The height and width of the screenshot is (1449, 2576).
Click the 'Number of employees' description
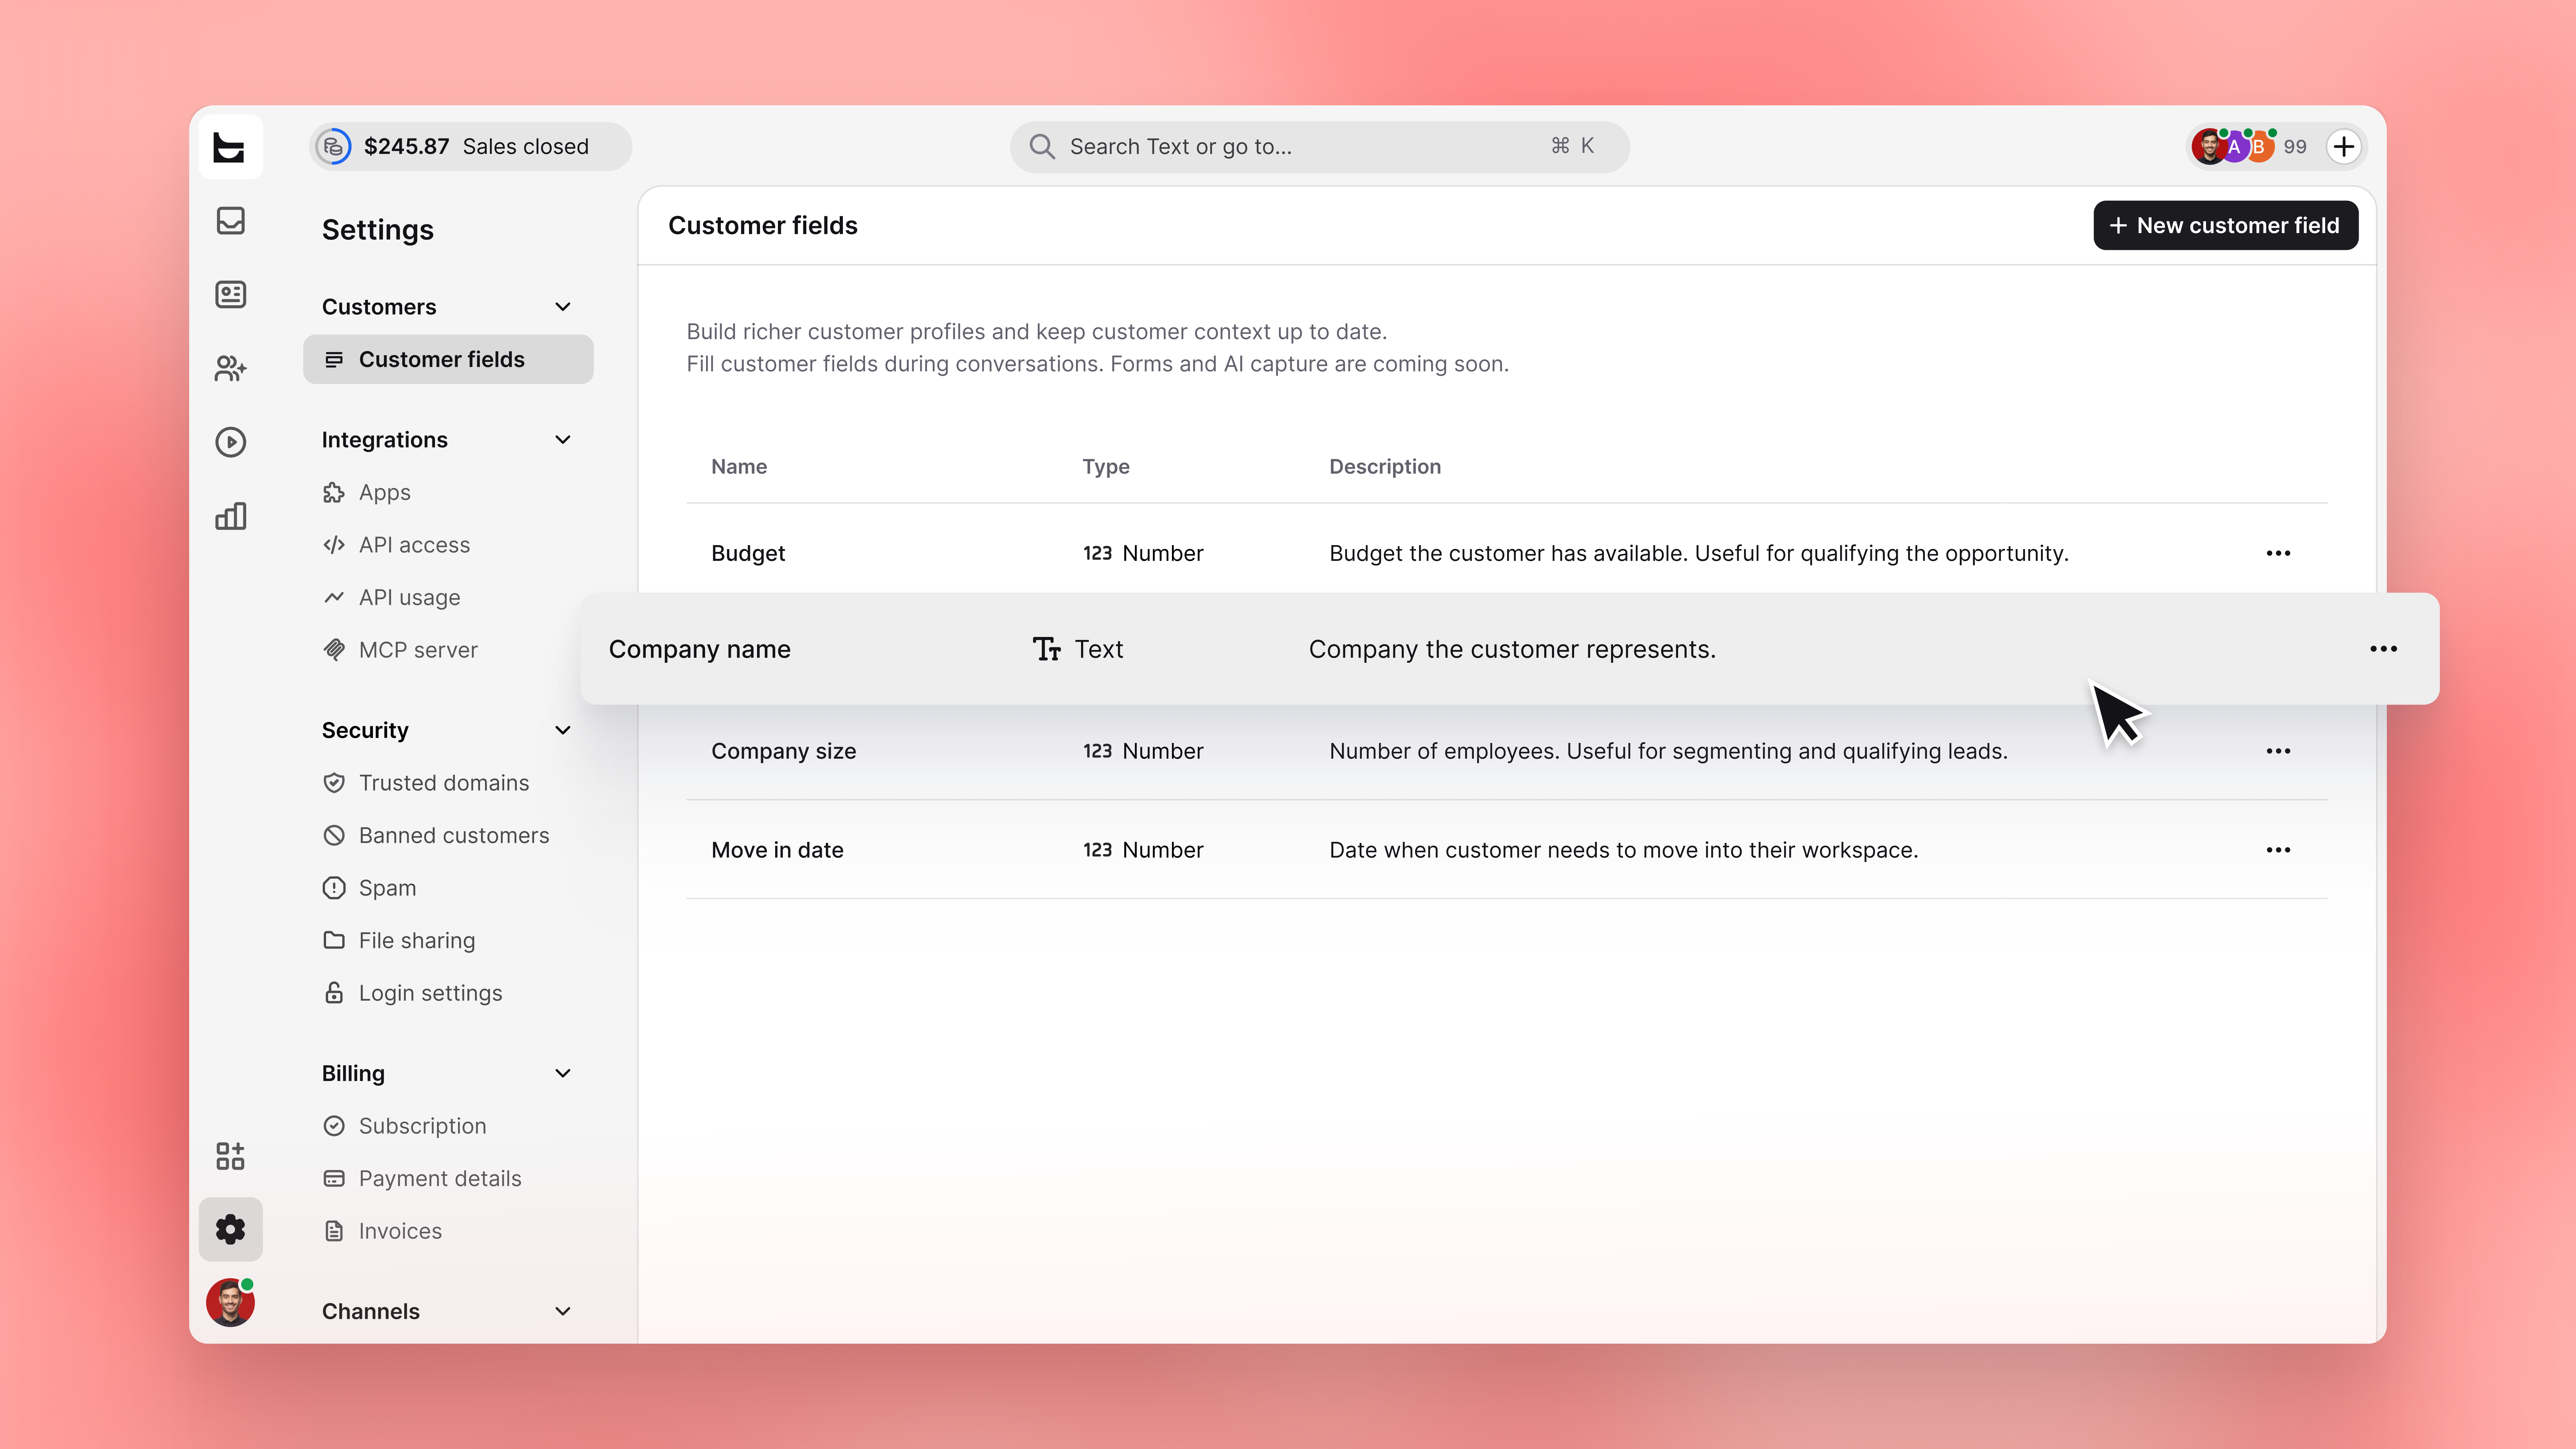click(x=1668, y=751)
